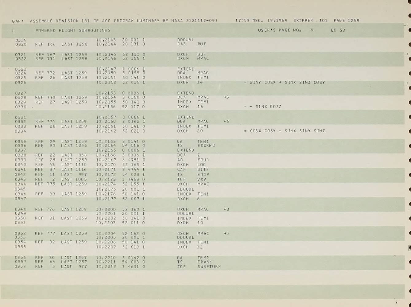Click line number 0347
The height and width of the screenshot is (307, 411).
click(x=20, y=199)
